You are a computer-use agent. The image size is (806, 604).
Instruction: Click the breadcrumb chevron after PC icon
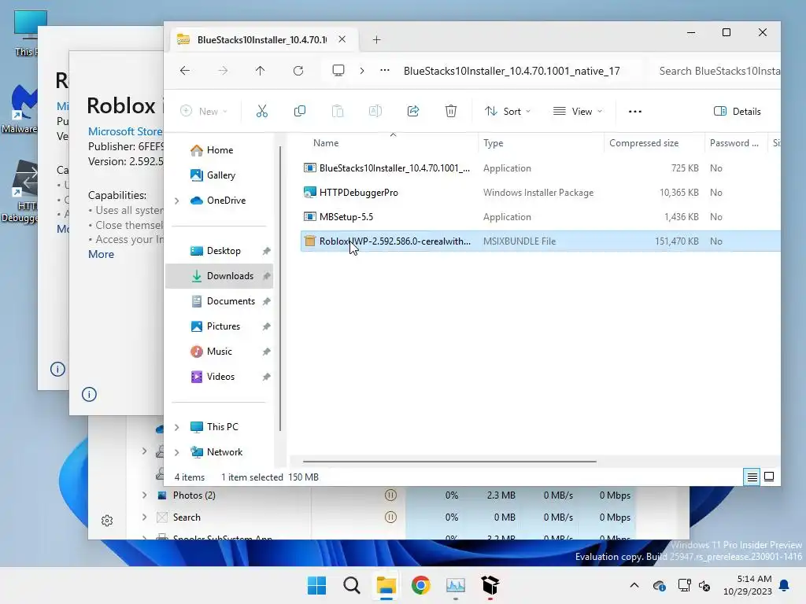click(362, 71)
